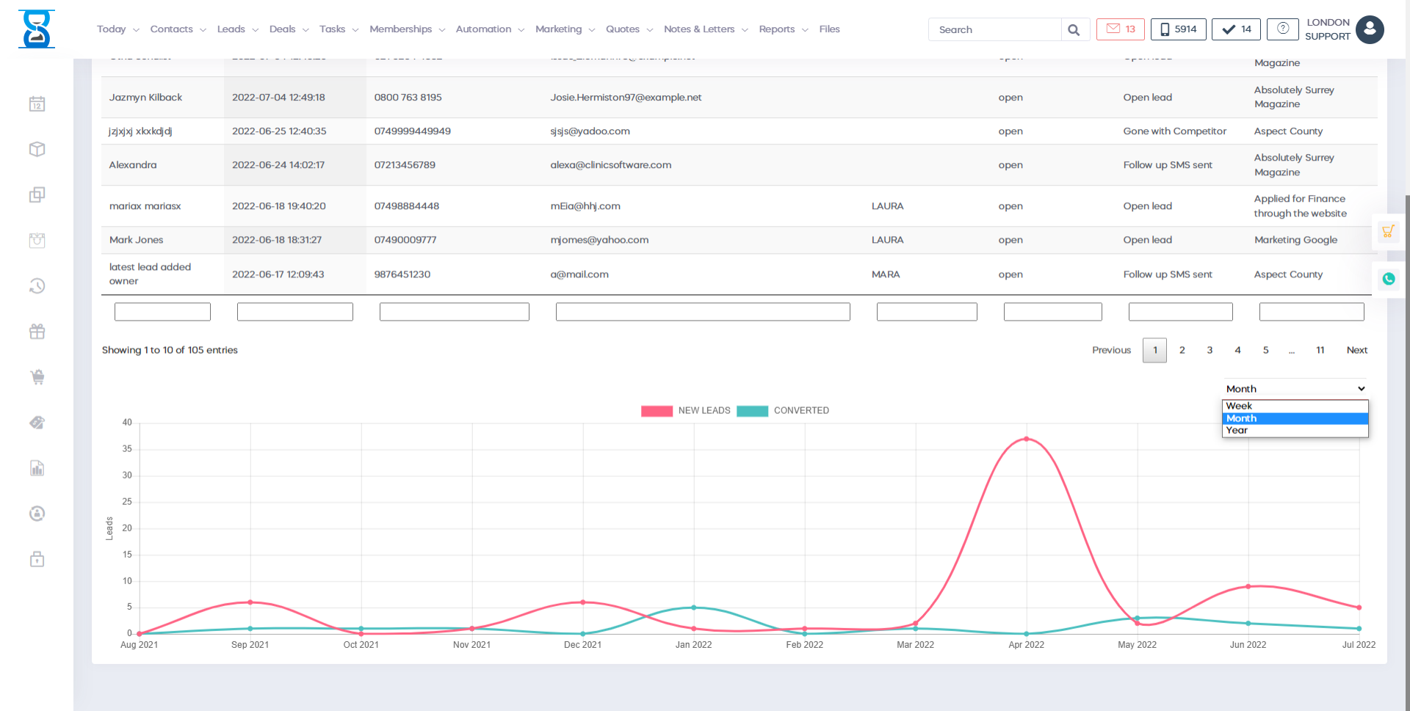This screenshot has width=1410, height=711.
Task: Open the help question mark icon
Action: tap(1282, 29)
